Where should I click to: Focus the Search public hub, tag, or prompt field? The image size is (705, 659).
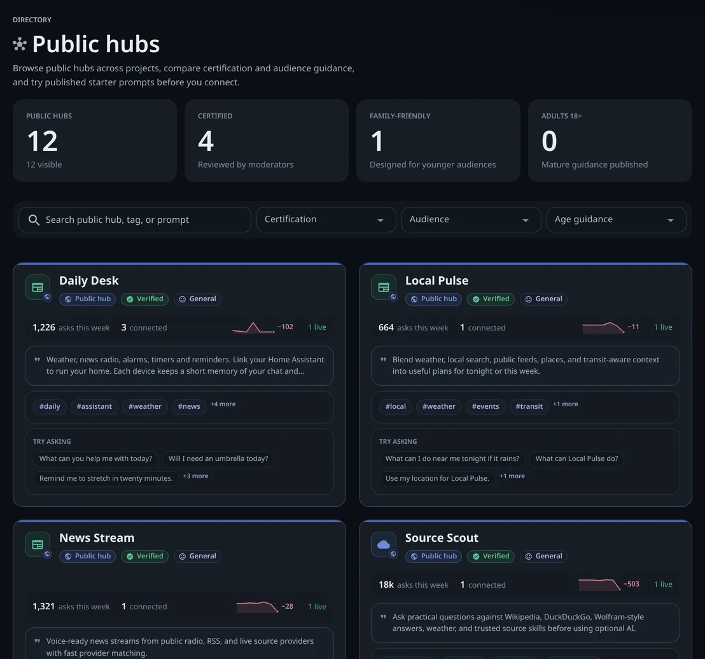[135, 220]
